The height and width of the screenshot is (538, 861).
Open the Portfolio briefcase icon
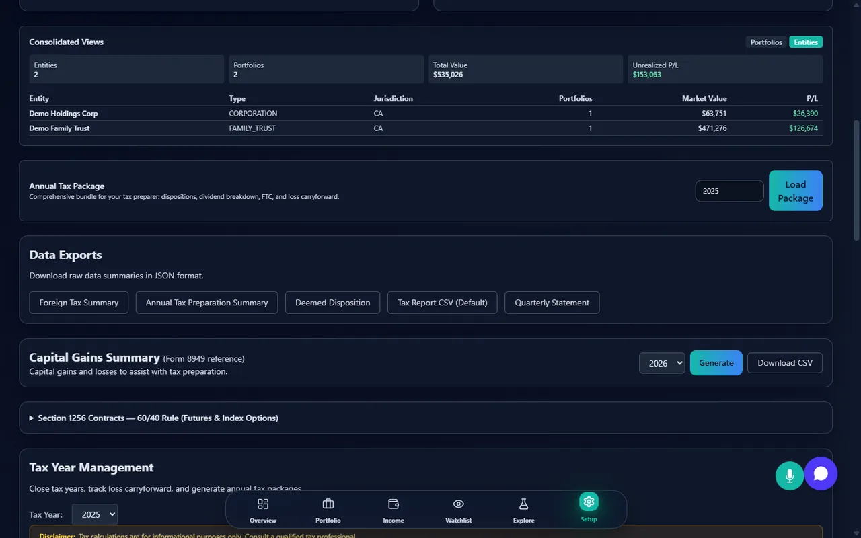click(328, 504)
